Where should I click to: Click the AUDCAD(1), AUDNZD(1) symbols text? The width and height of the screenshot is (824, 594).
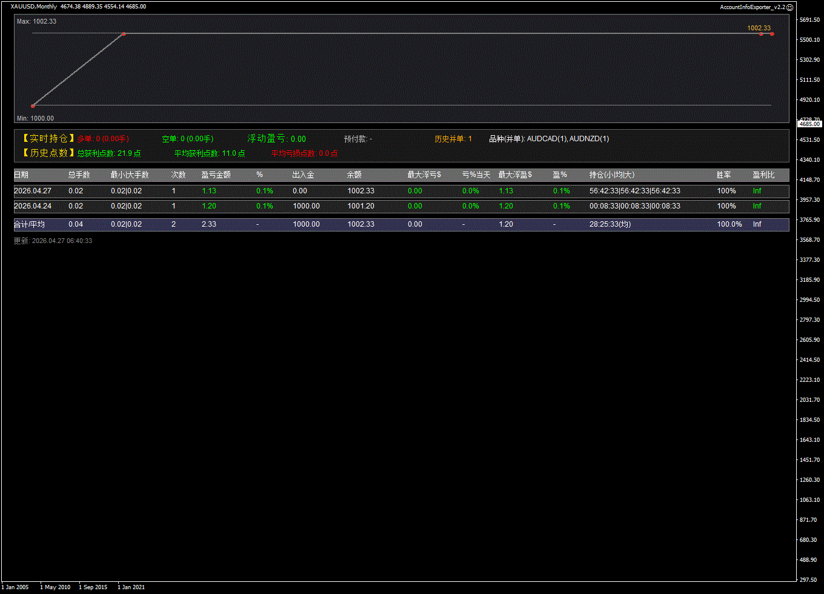click(x=568, y=139)
